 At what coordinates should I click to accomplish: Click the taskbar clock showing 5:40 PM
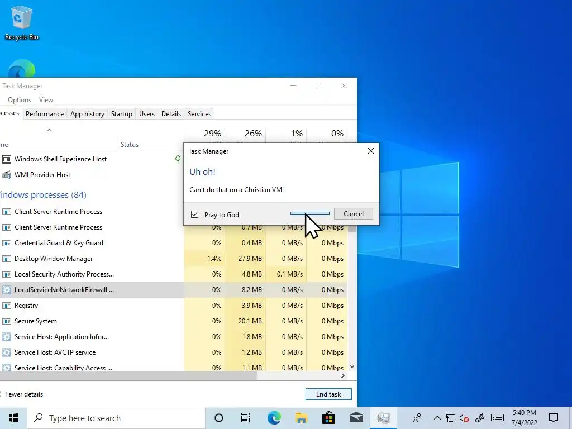(x=524, y=418)
